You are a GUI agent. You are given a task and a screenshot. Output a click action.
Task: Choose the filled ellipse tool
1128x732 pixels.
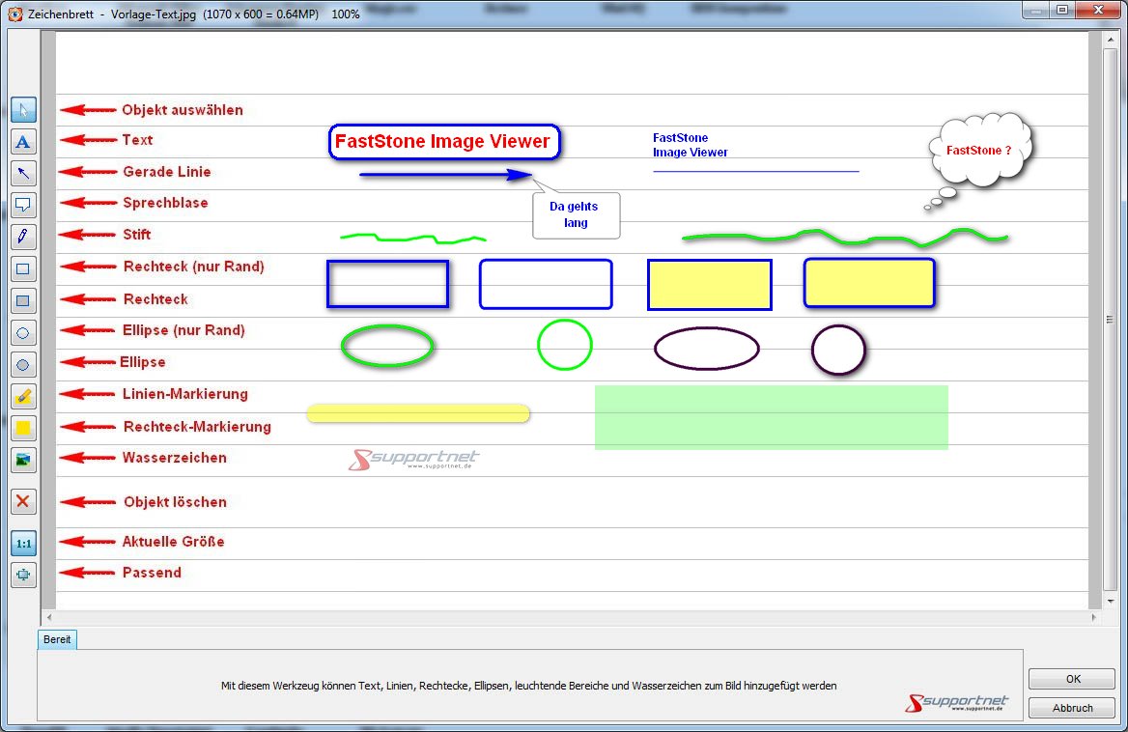pos(23,364)
